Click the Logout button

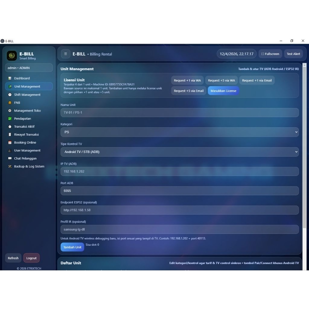[x=31, y=258]
